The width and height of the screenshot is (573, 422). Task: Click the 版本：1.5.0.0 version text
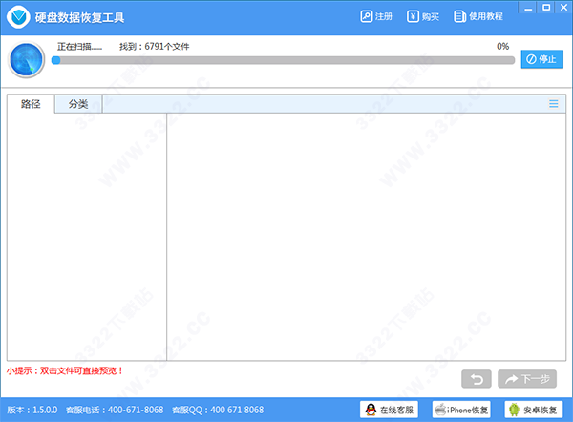tap(32, 410)
